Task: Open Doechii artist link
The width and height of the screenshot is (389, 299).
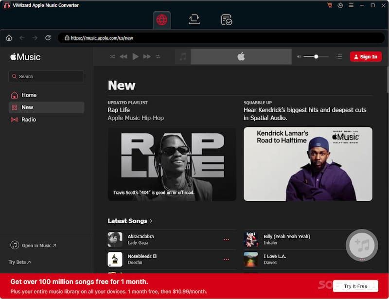Action: 135,263
